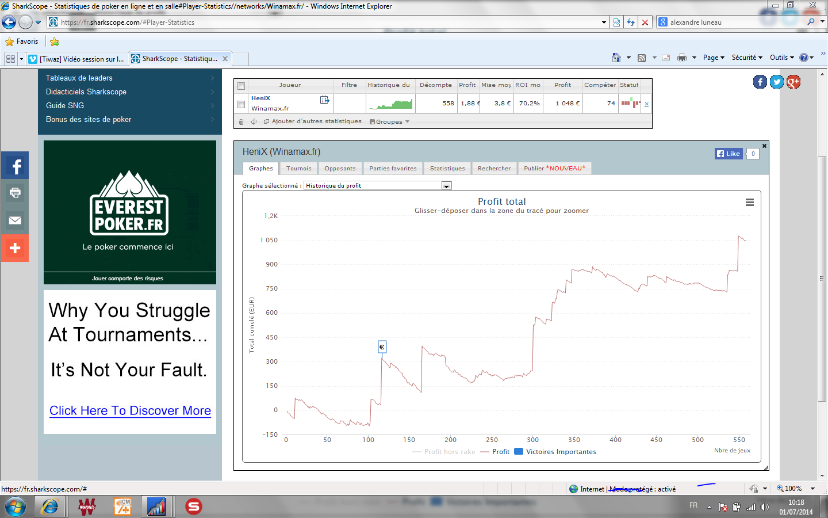Image resolution: width=828 pixels, height=518 pixels.
Task: Click the email envelope icon in sidebar
Action: click(x=15, y=220)
